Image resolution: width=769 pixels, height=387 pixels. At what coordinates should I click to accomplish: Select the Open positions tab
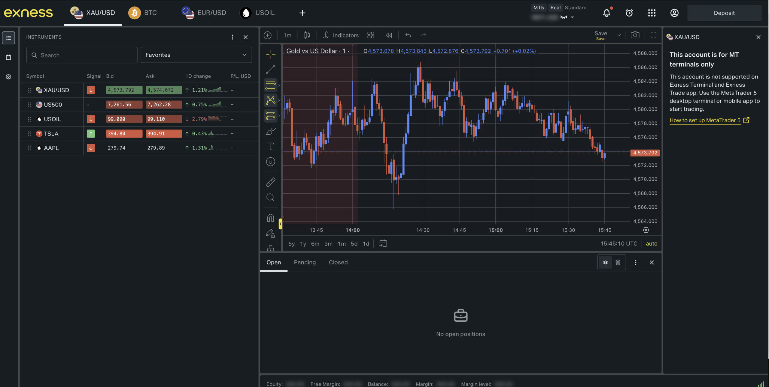tap(274, 262)
